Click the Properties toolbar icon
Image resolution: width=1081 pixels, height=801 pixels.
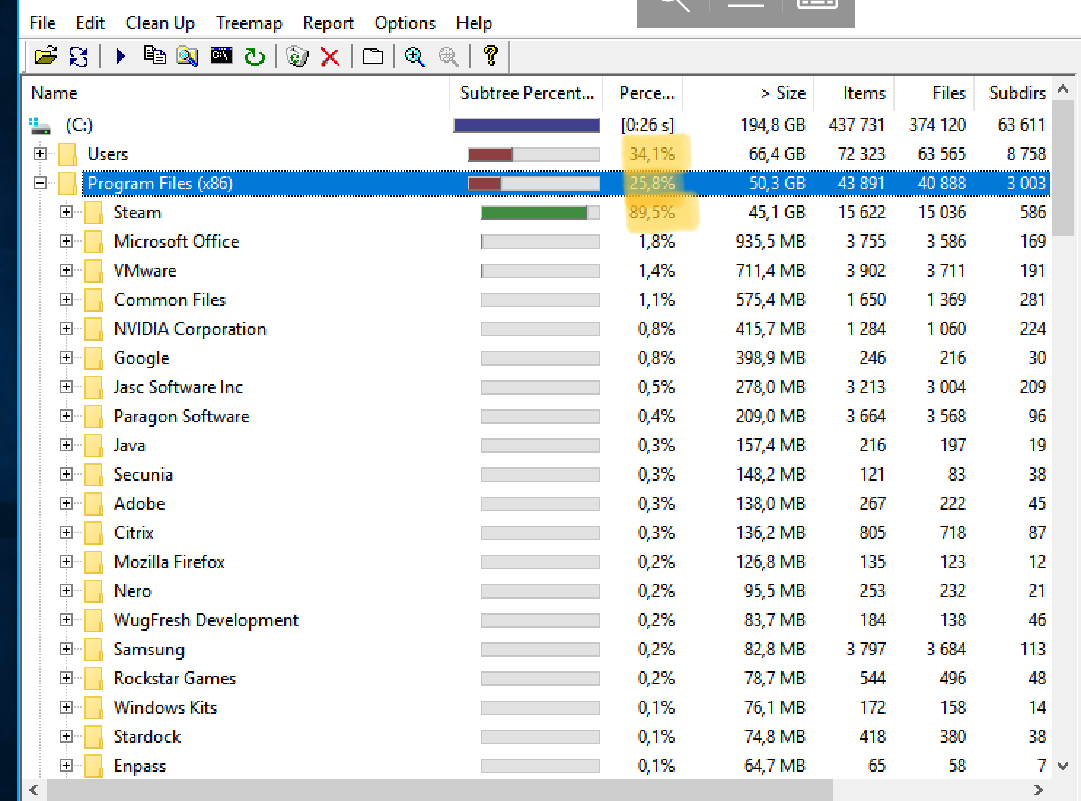373,56
